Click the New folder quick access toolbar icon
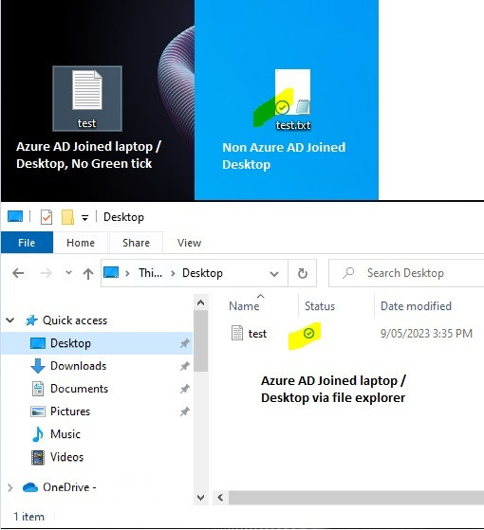484x530 pixels. (x=67, y=217)
